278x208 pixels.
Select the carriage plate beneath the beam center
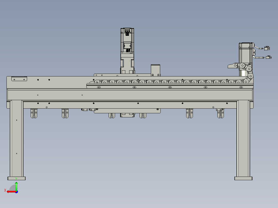point(127,111)
